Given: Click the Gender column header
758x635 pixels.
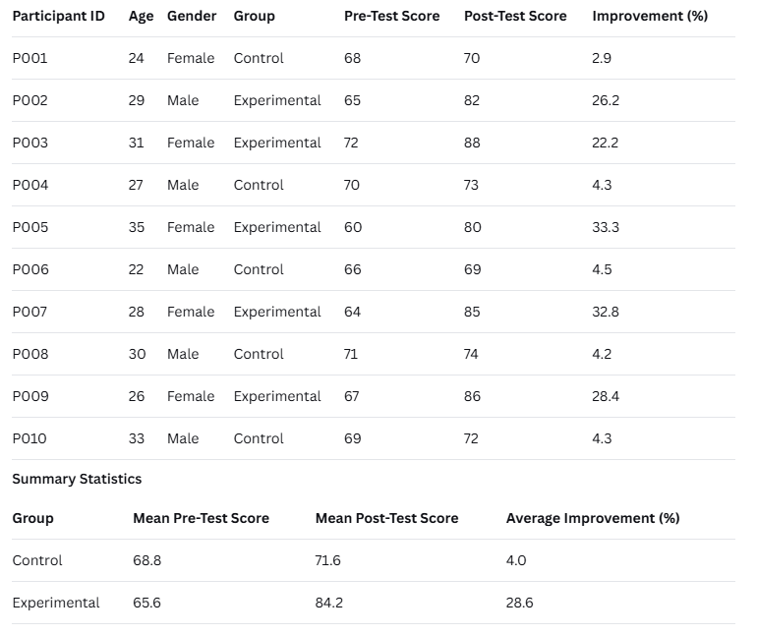Looking at the screenshot, I should click(192, 16).
